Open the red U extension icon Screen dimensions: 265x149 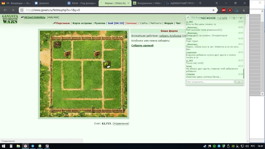tap(230, 10)
